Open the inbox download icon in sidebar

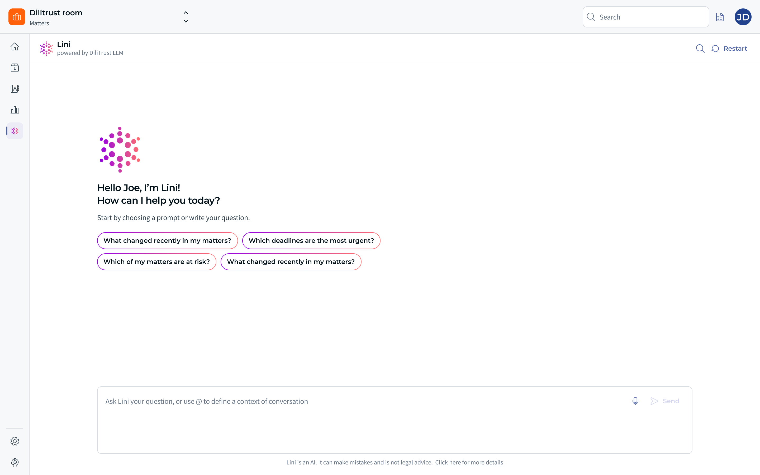[15, 68]
